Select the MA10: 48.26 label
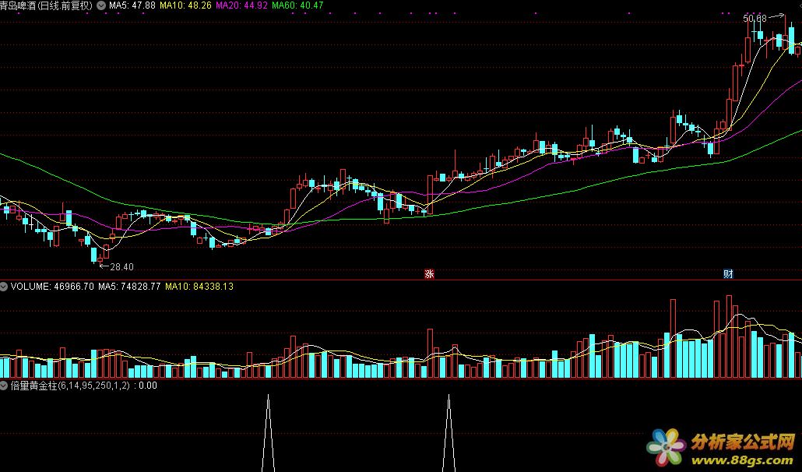The height and width of the screenshot is (472, 802). click(x=185, y=5)
